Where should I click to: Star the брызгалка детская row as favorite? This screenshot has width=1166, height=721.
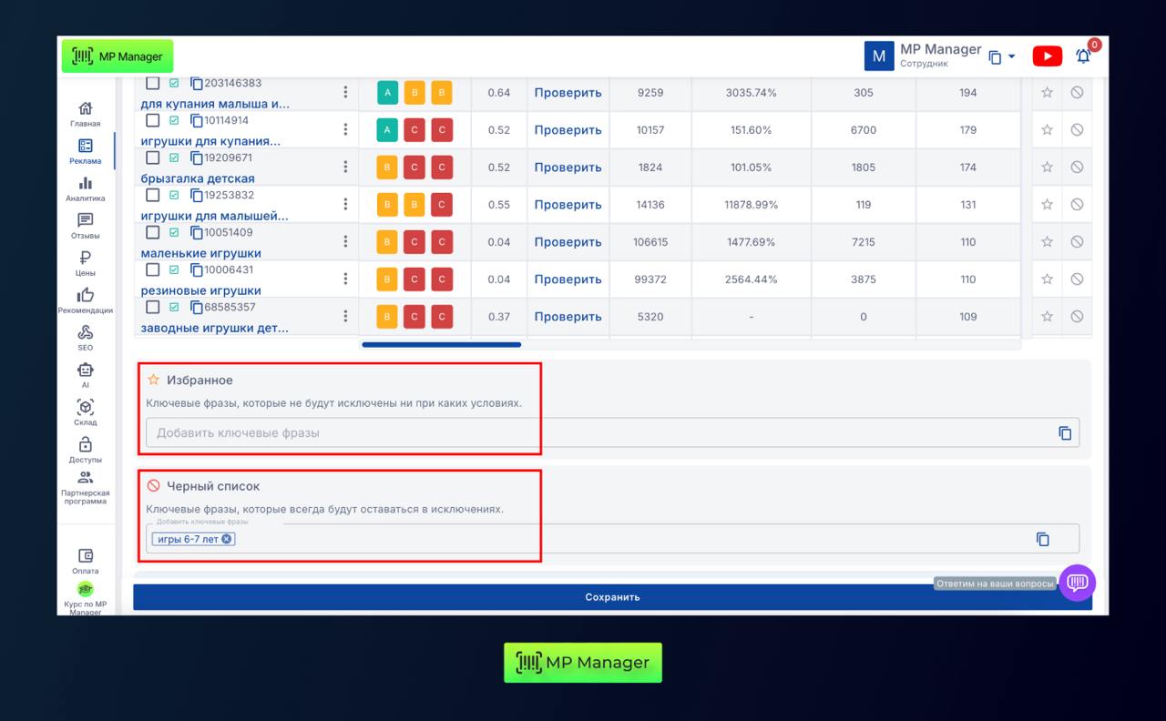pos(1047,168)
